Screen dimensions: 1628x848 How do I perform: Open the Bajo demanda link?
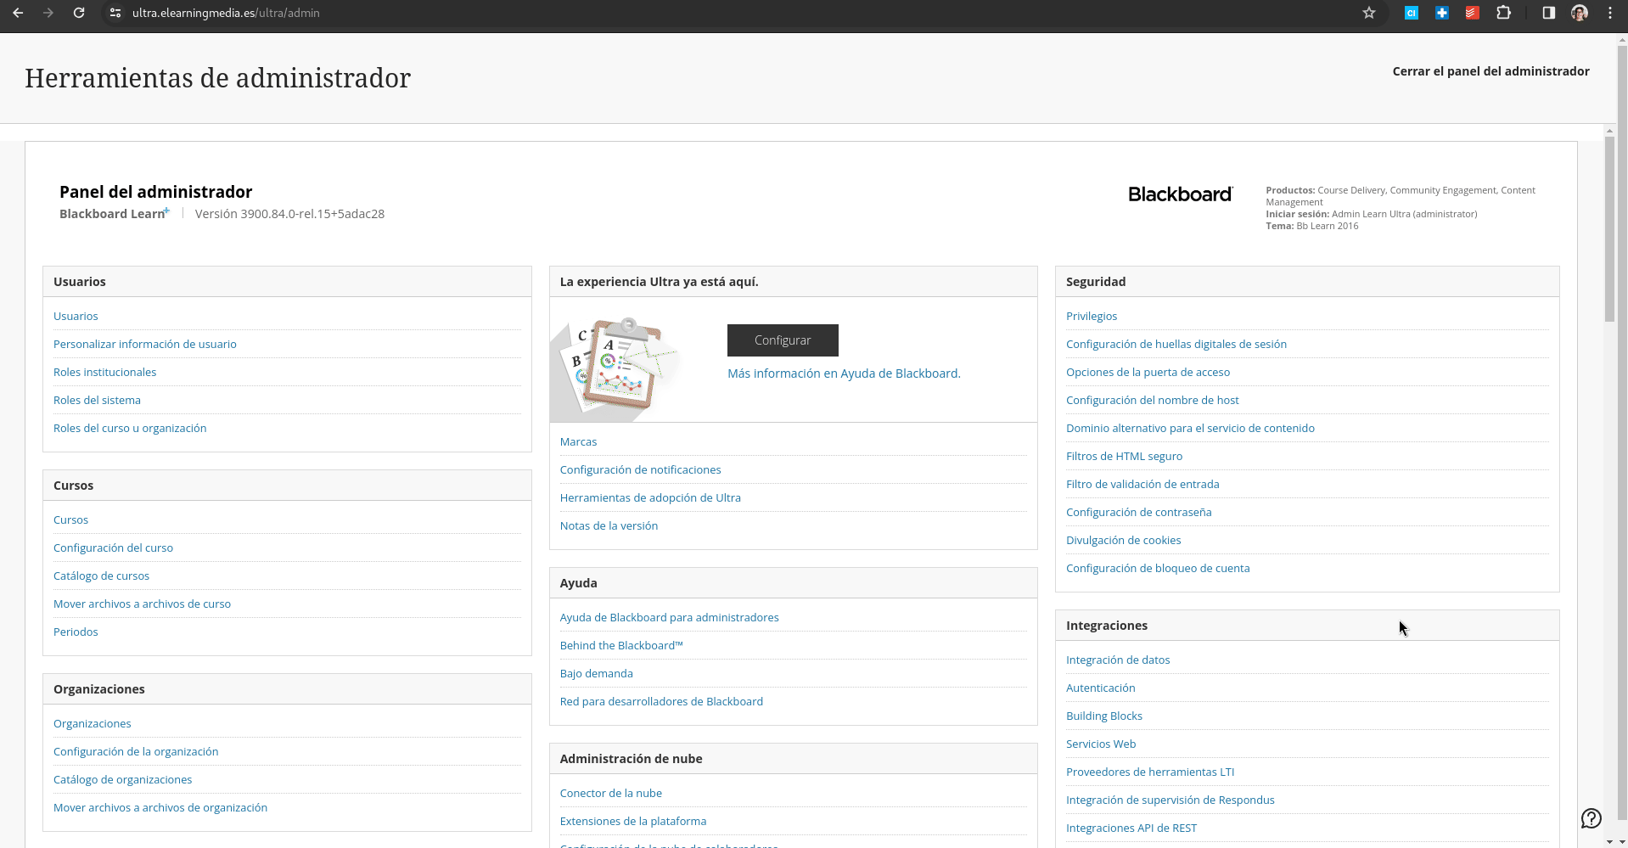[x=597, y=673]
